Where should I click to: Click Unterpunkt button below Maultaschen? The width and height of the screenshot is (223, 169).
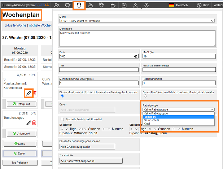(22, 104)
